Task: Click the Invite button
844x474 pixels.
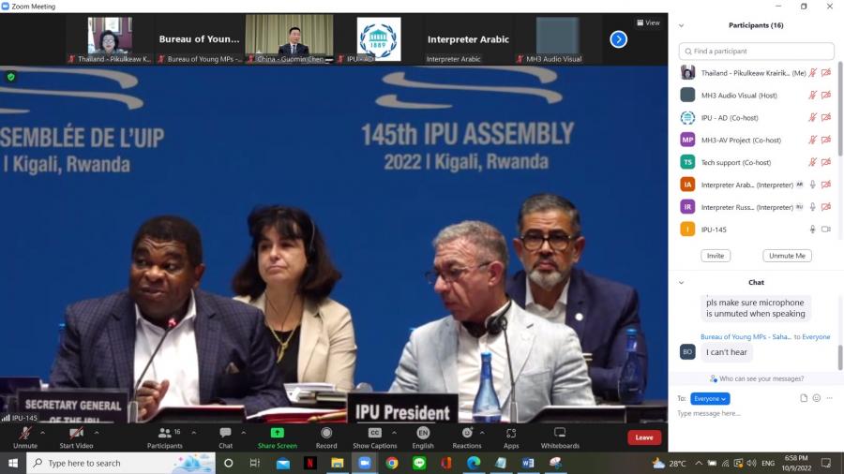Action: tap(716, 256)
